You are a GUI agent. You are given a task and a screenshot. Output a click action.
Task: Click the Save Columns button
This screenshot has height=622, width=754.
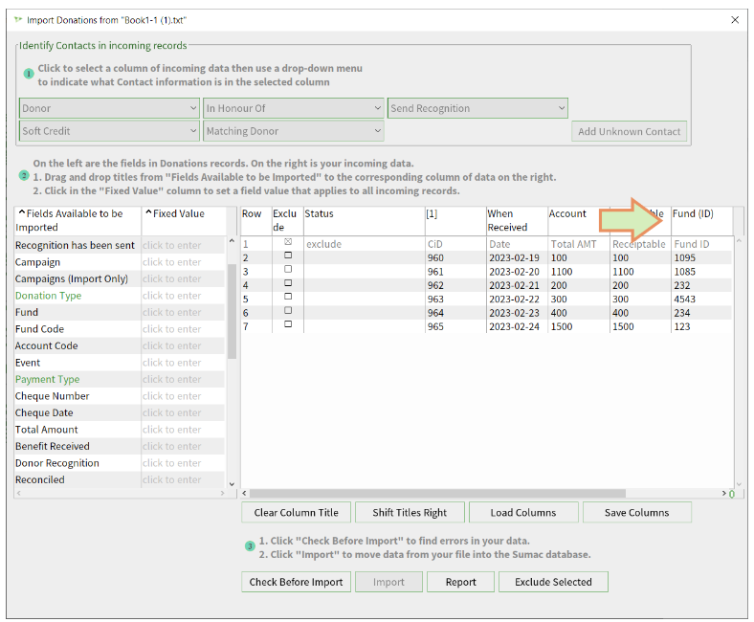(636, 512)
